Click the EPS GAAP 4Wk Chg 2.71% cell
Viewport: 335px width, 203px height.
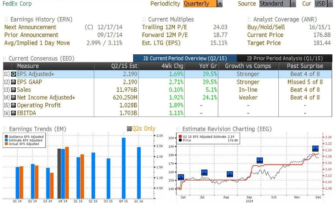pyautogui.click(x=176, y=82)
